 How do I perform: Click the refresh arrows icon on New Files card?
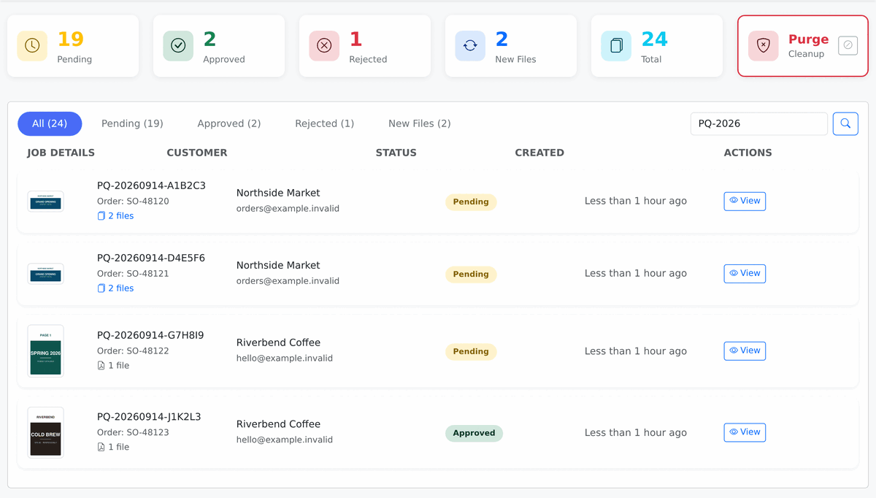(x=470, y=45)
